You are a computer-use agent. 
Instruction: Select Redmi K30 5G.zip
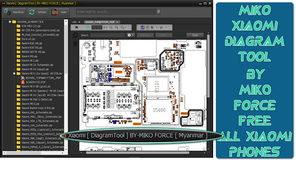(32, 48)
